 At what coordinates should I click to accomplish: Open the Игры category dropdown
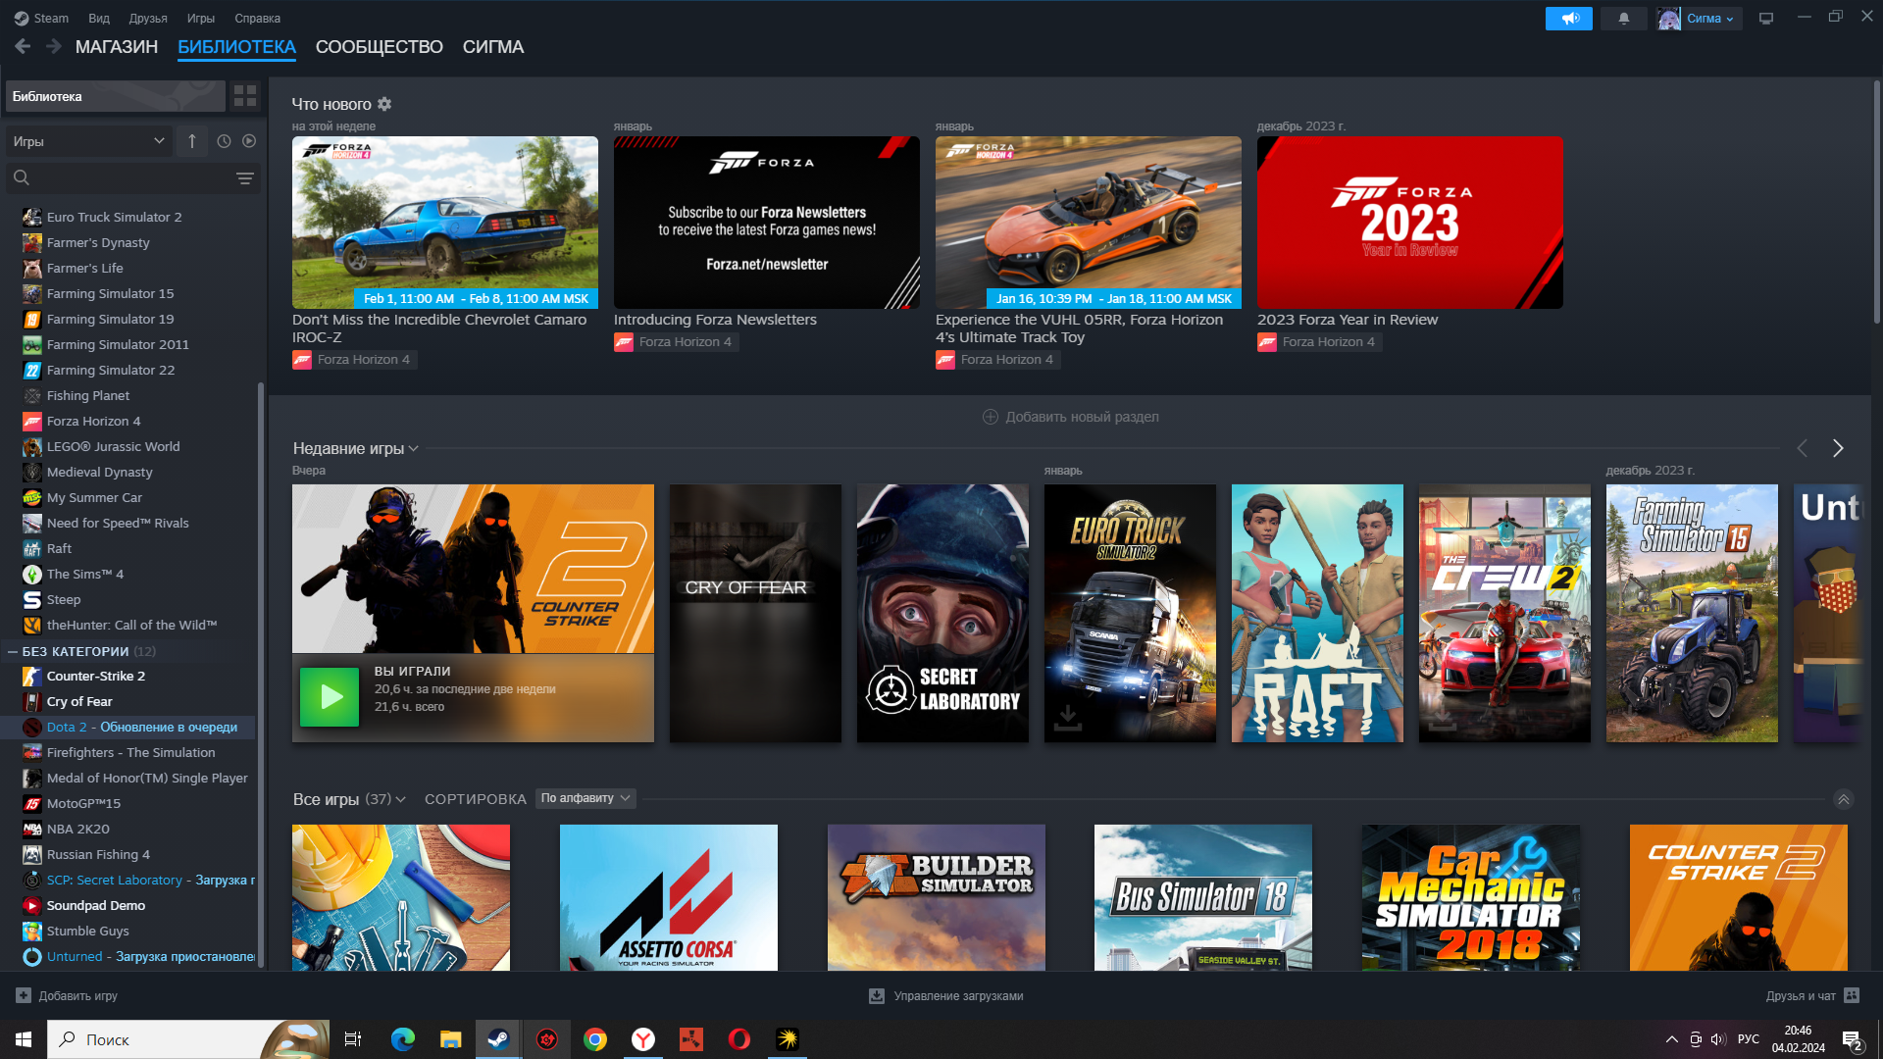[89, 141]
